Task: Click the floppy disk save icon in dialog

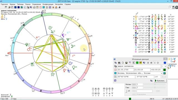Action: click(127, 63)
